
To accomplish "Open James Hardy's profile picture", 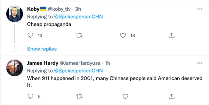I will pyautogui.click(x=14, y=68).
